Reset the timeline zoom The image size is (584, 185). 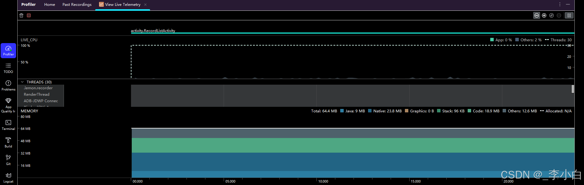tap(552, 15)
